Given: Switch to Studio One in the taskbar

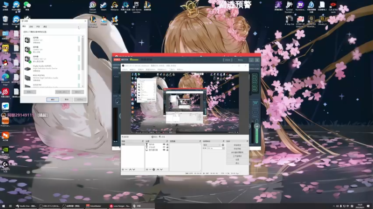Looking at the screenshot, I should 26,206.
